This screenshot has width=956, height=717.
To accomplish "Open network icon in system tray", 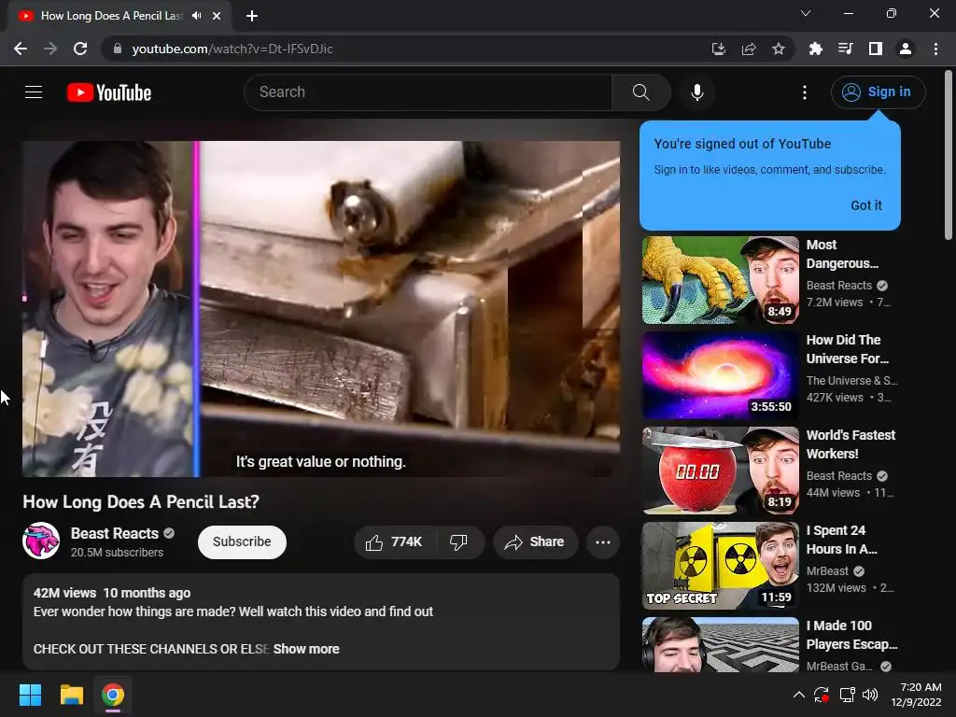I will point(847,695).
